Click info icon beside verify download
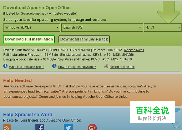This screenshot has width=182, height=130. click(x=54, y=66)
